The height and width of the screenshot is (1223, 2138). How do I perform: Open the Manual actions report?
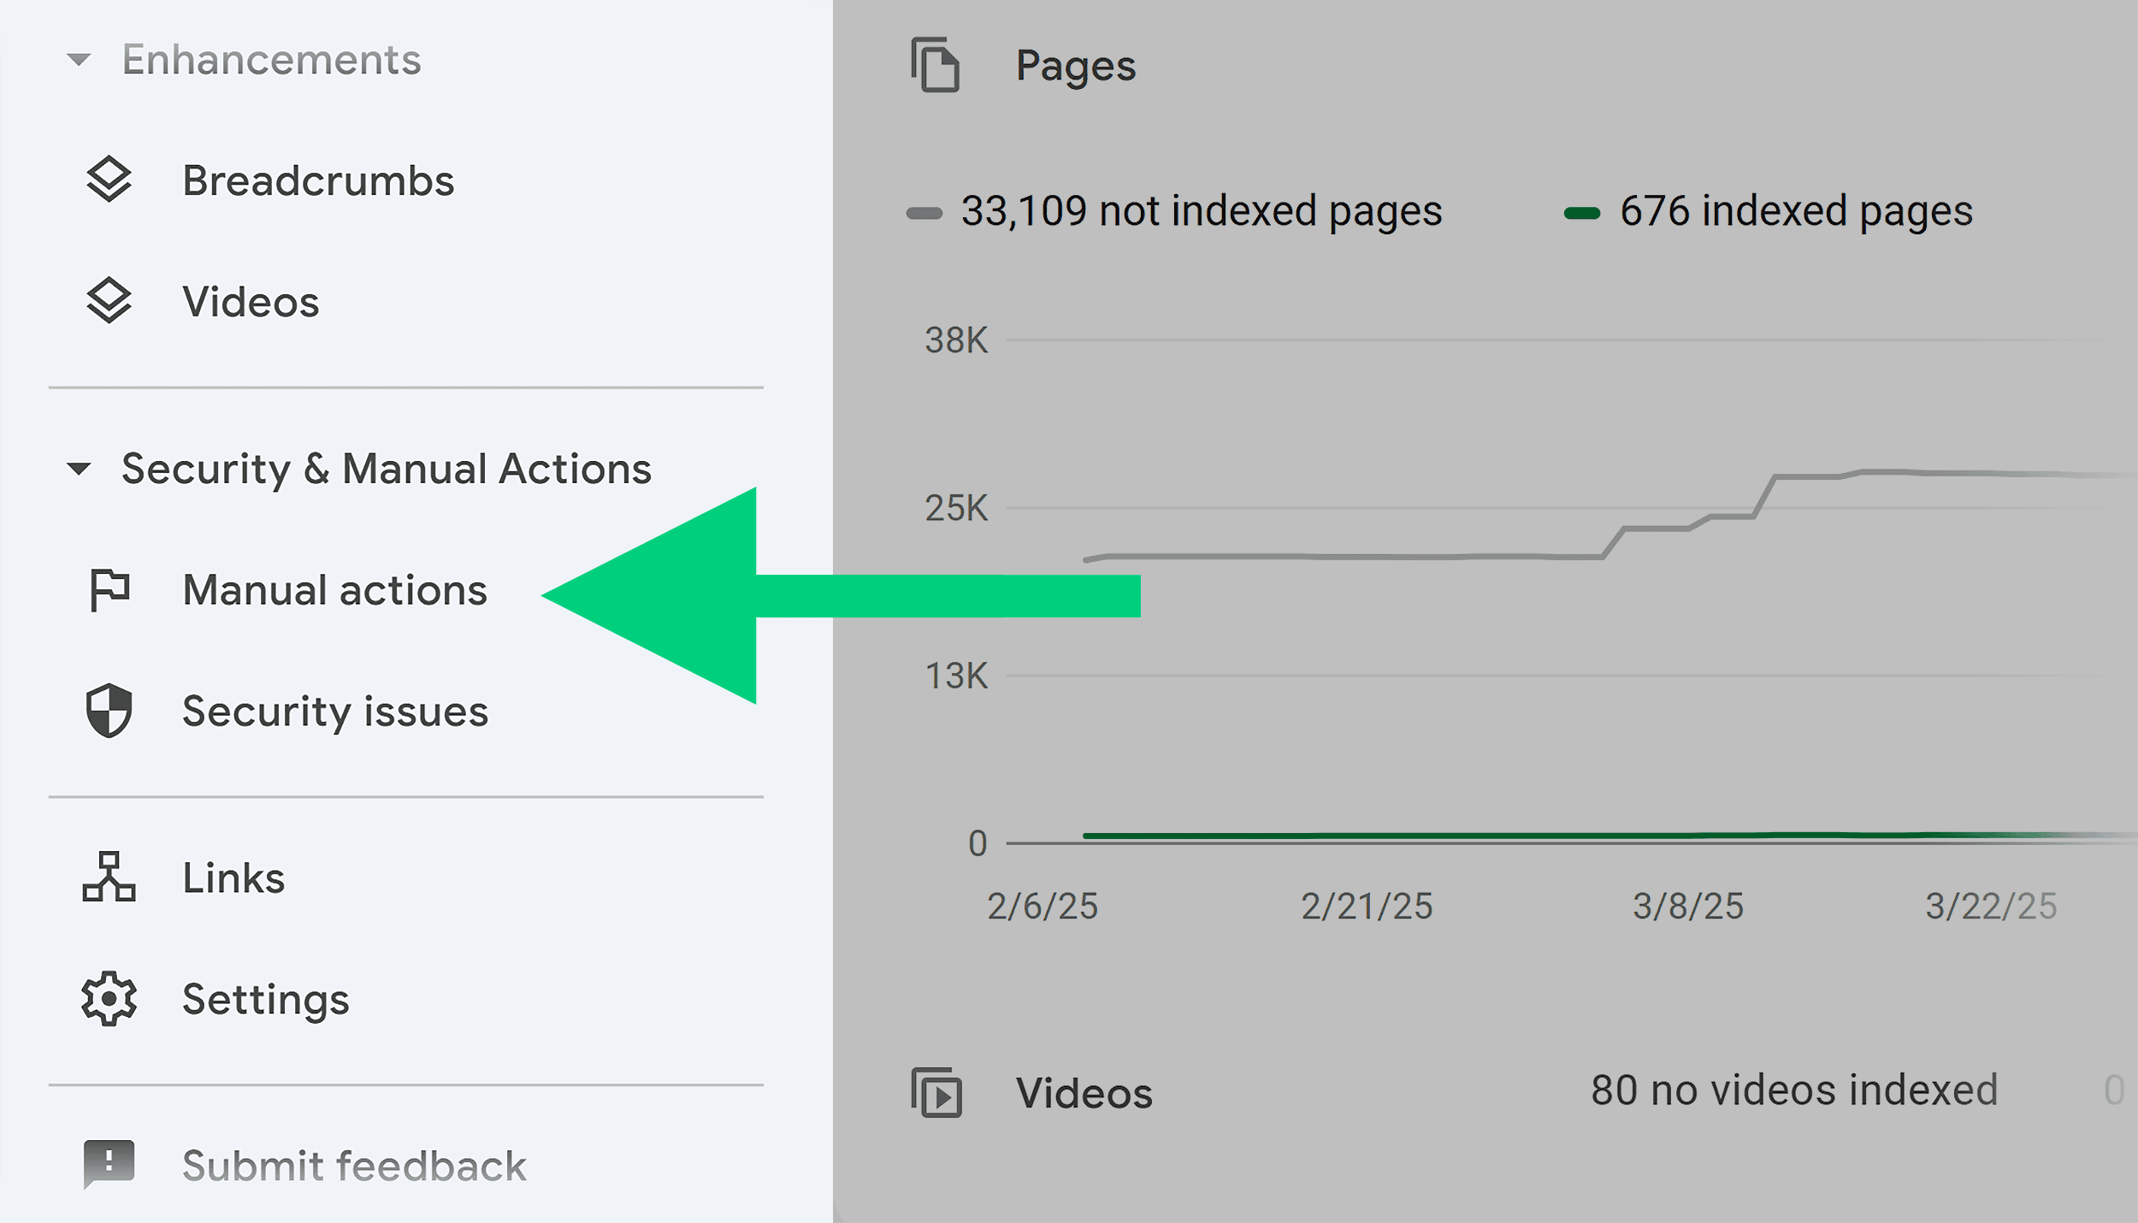coord(335,588)
